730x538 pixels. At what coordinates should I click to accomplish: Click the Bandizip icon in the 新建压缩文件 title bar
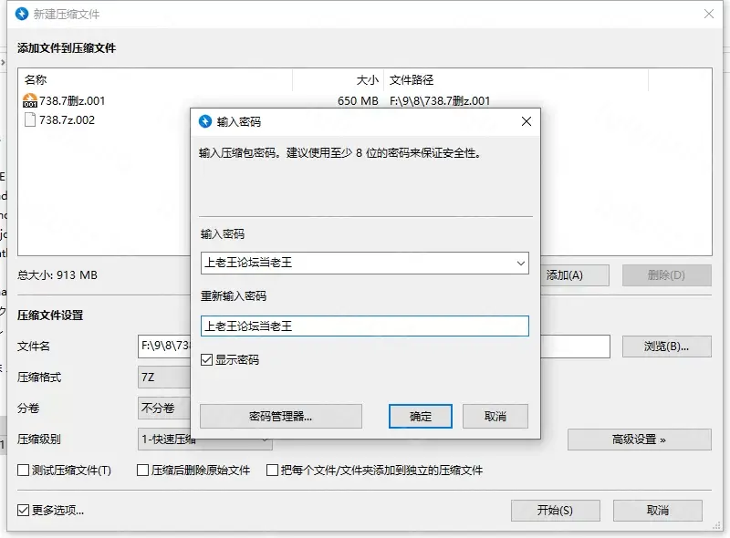(x=22, y=15)
